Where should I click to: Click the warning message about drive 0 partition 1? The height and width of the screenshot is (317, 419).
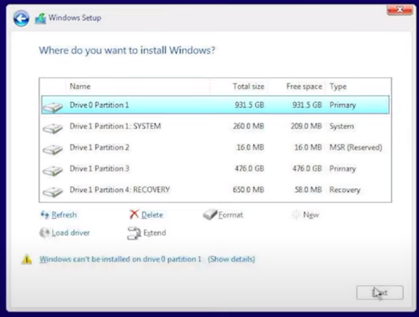click(x=120, y=259)
